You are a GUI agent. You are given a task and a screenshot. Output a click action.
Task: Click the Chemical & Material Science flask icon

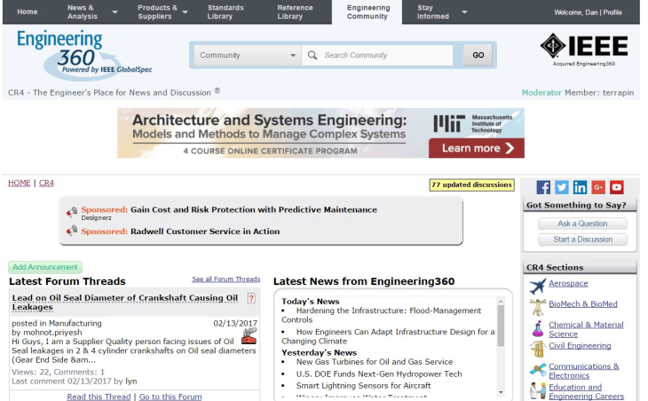(538, 328)
